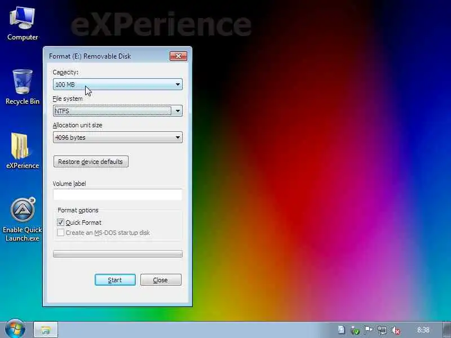Viewport: 451px width, 338px height.
Task: Click the Safely Remove Hardware tray icon
Action: coord(355,331)
